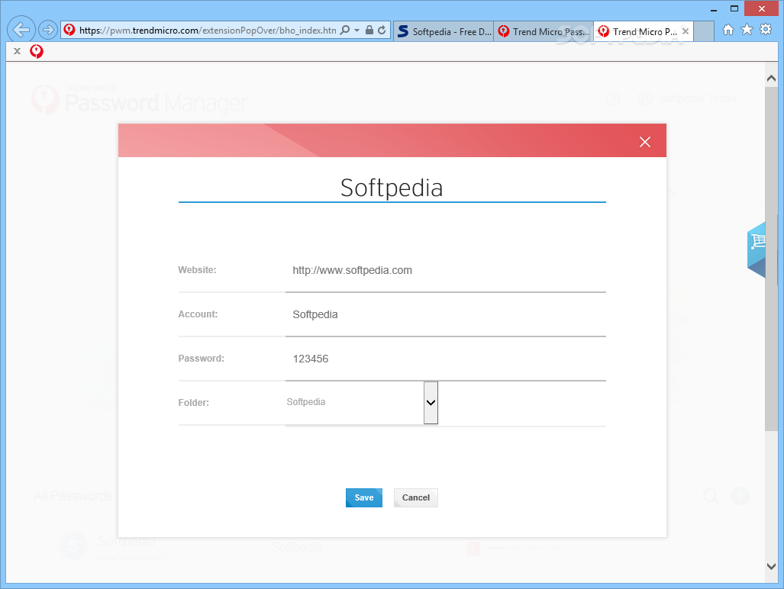Image resolution: width=784 pixels, height=589 pixels.
Task: Open Favorites star icon
Action: (x=747, y=30)
